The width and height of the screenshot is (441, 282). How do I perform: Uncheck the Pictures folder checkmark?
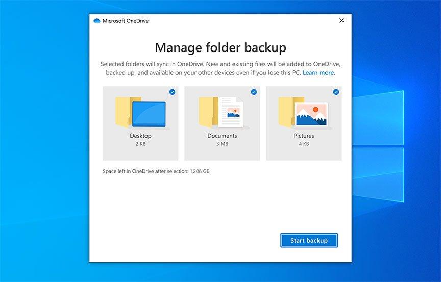point(336,92)
